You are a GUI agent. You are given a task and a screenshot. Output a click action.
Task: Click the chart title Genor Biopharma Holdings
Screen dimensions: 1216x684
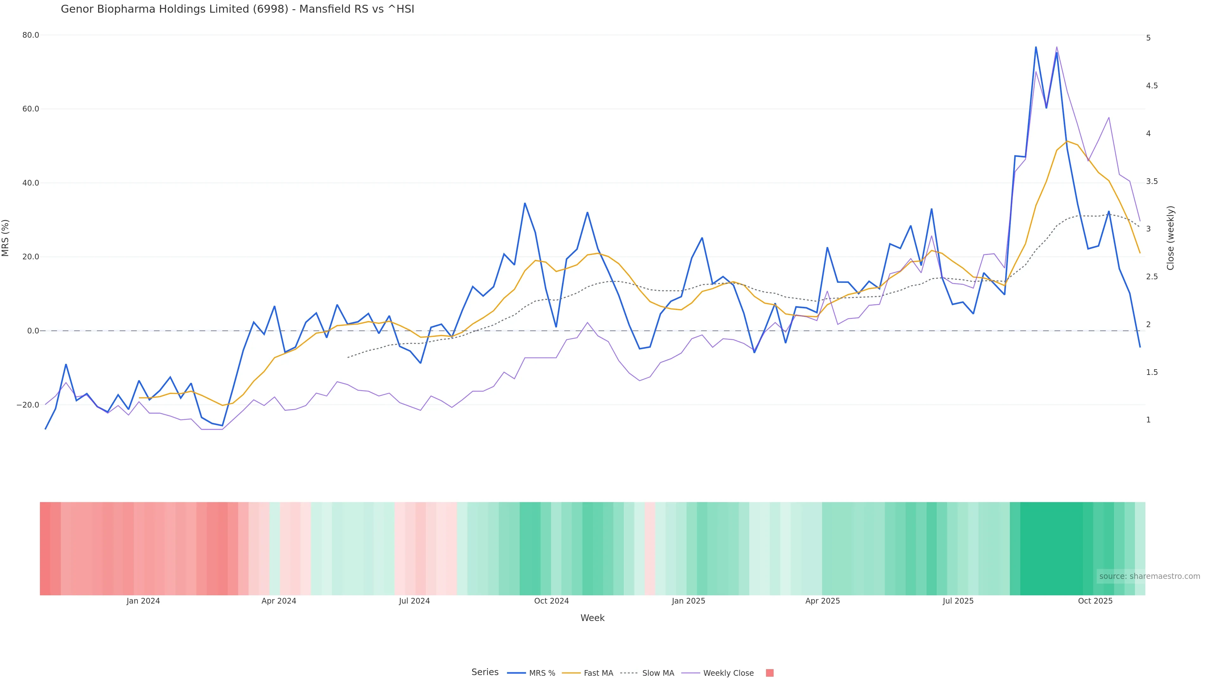point(237,9)
